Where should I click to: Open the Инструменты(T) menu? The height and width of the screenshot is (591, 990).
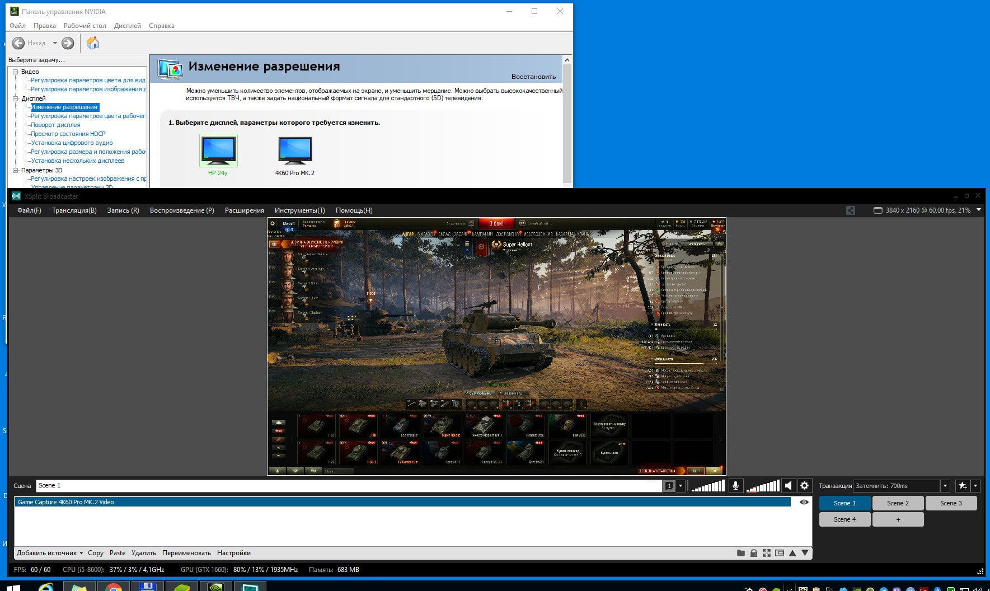(299, 210)
